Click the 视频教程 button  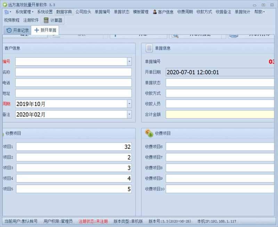(x=13, y=20)
